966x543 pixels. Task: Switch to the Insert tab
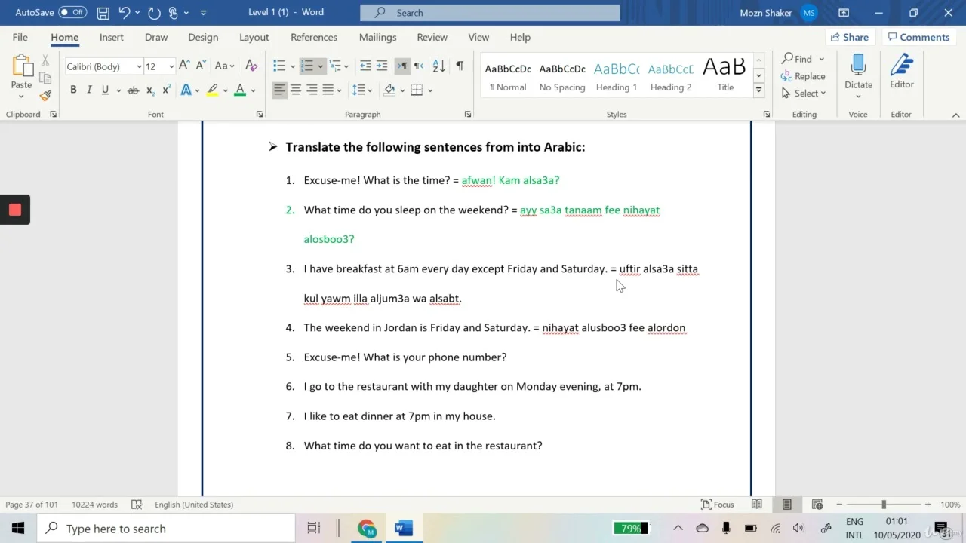coord(111,37)
